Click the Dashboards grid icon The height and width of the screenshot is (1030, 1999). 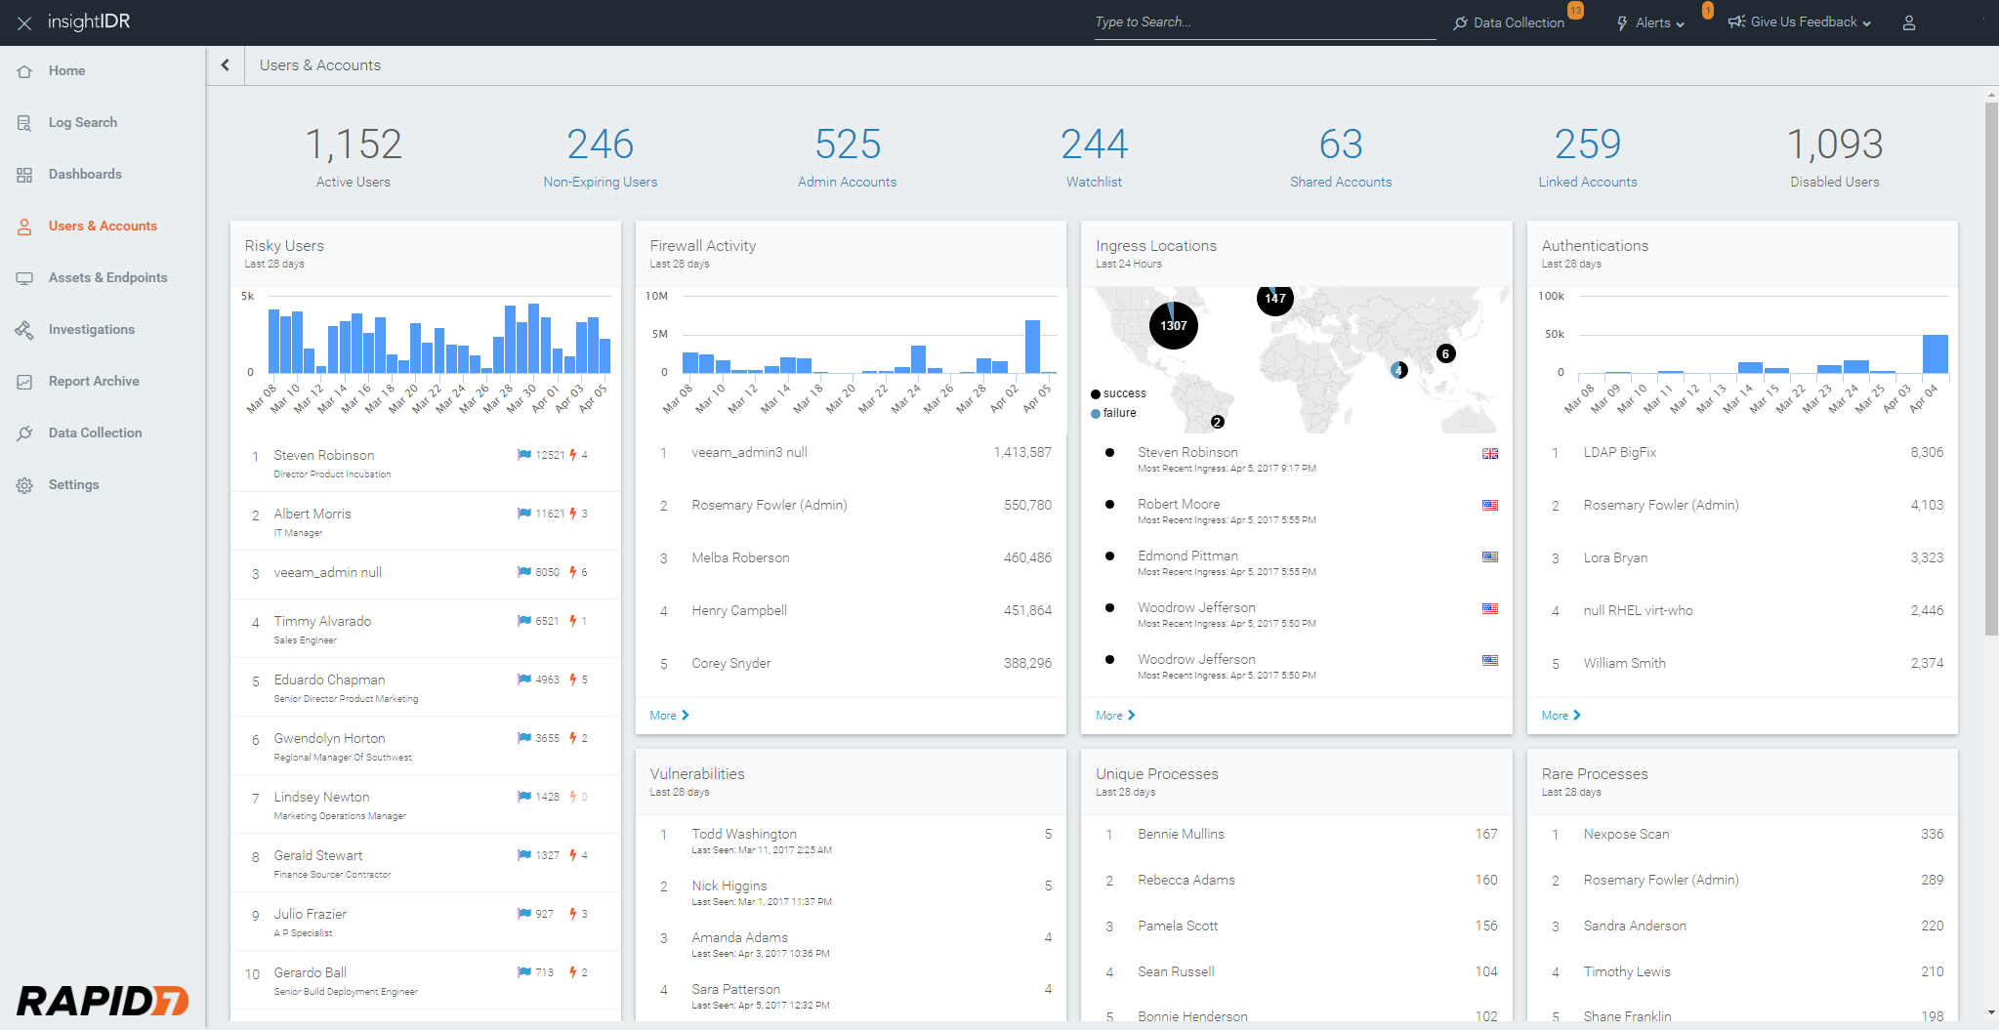click(25, 175)
